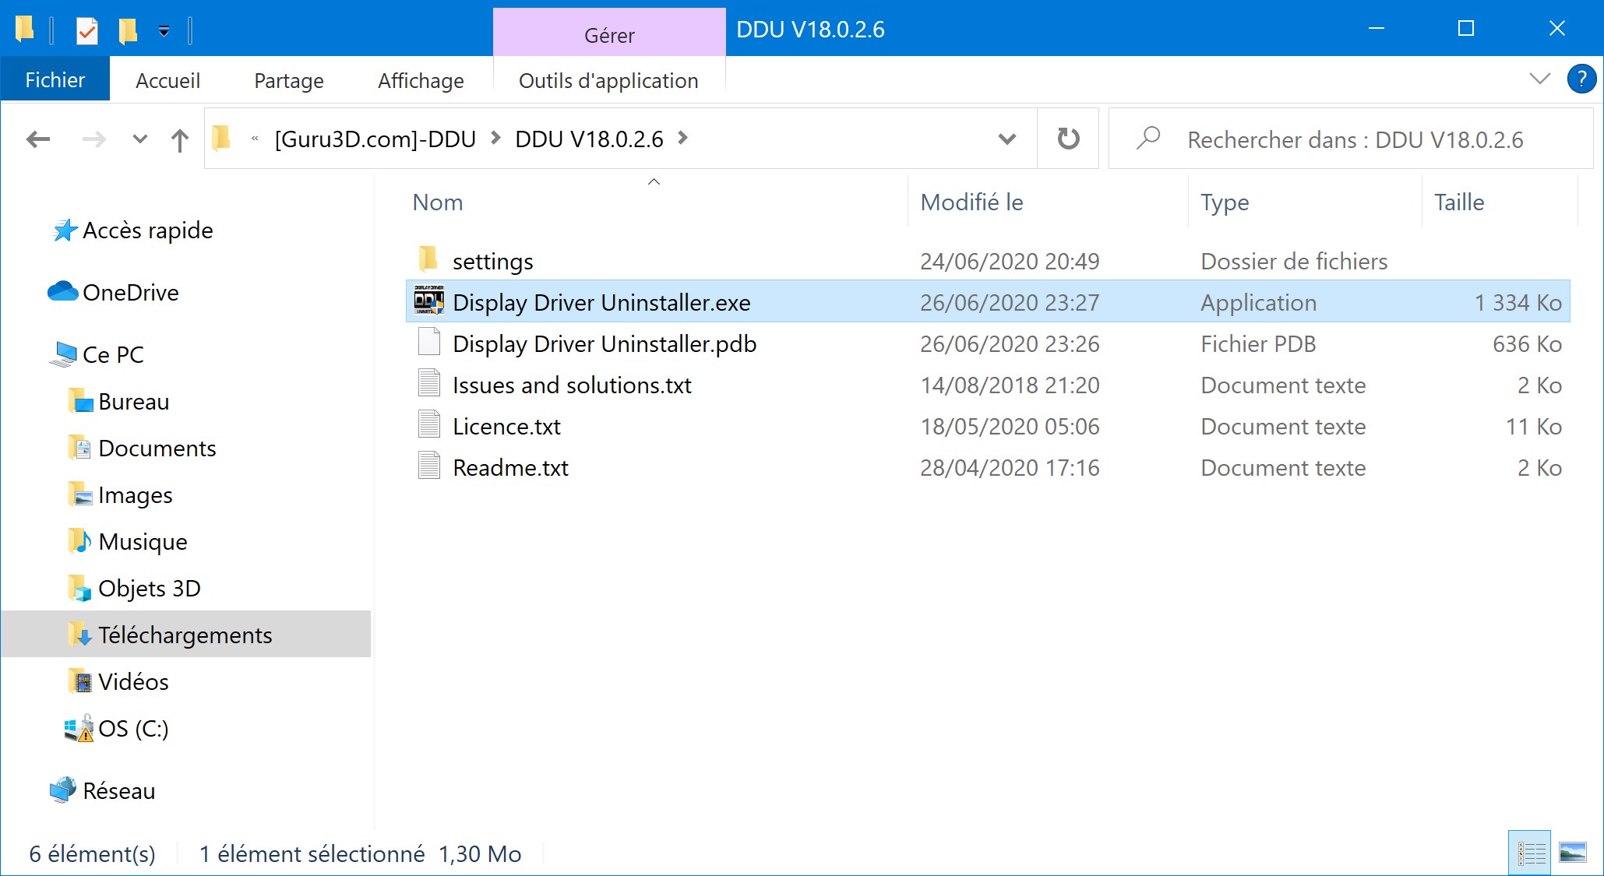Go up one folder level
1604x876 pixels.
pos(180,139)
